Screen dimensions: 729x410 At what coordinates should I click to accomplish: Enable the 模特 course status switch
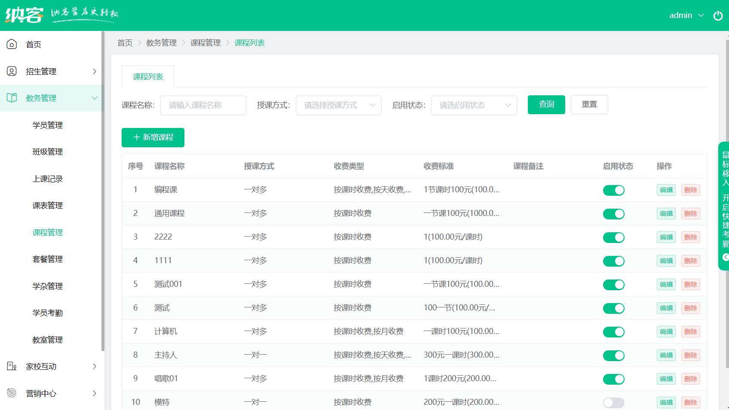614,403
